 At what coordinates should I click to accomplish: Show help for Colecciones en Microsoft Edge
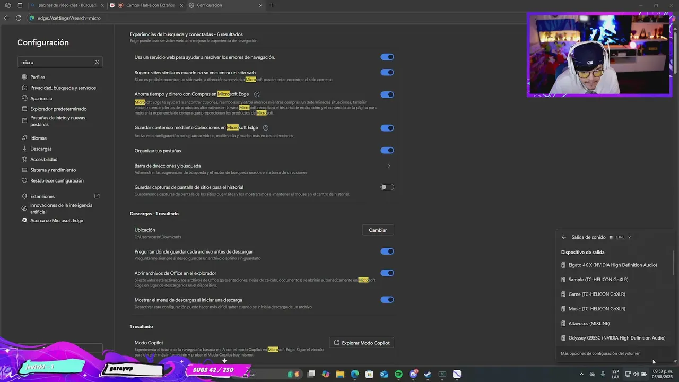coord(266,128)
